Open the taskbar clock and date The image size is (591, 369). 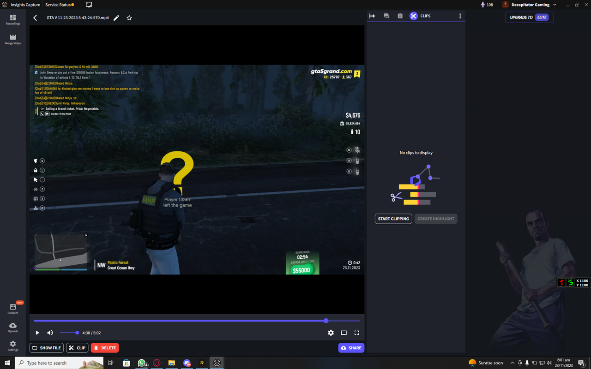click(x=564, y=363)
